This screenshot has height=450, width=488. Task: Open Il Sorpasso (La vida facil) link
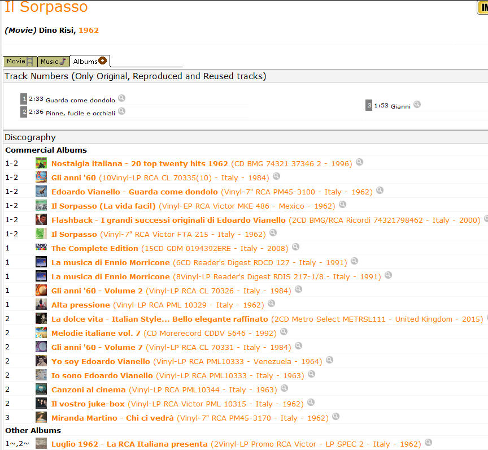[x=193, y=206]
